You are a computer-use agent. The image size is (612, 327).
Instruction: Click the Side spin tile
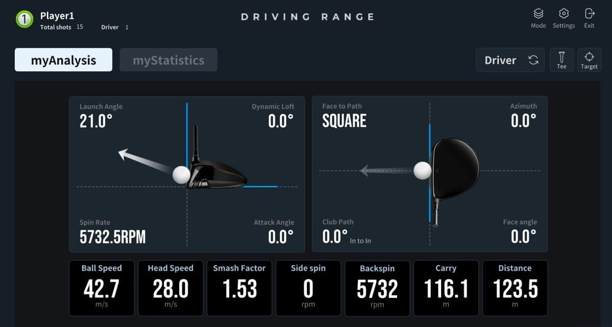[x=308, y=288]
